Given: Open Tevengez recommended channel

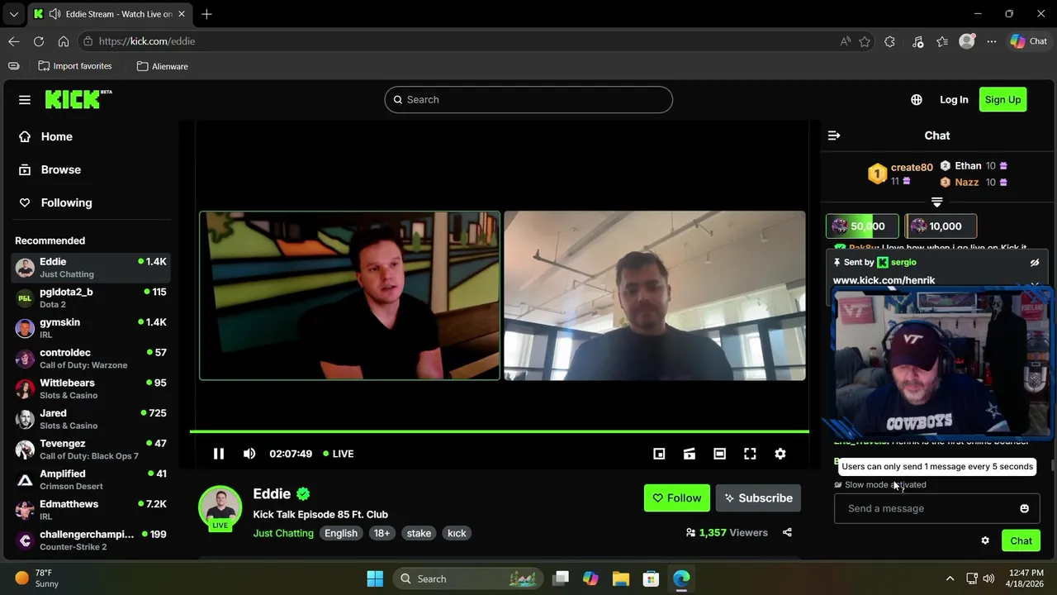Looking at the screenshot, I should pos(91,450).
